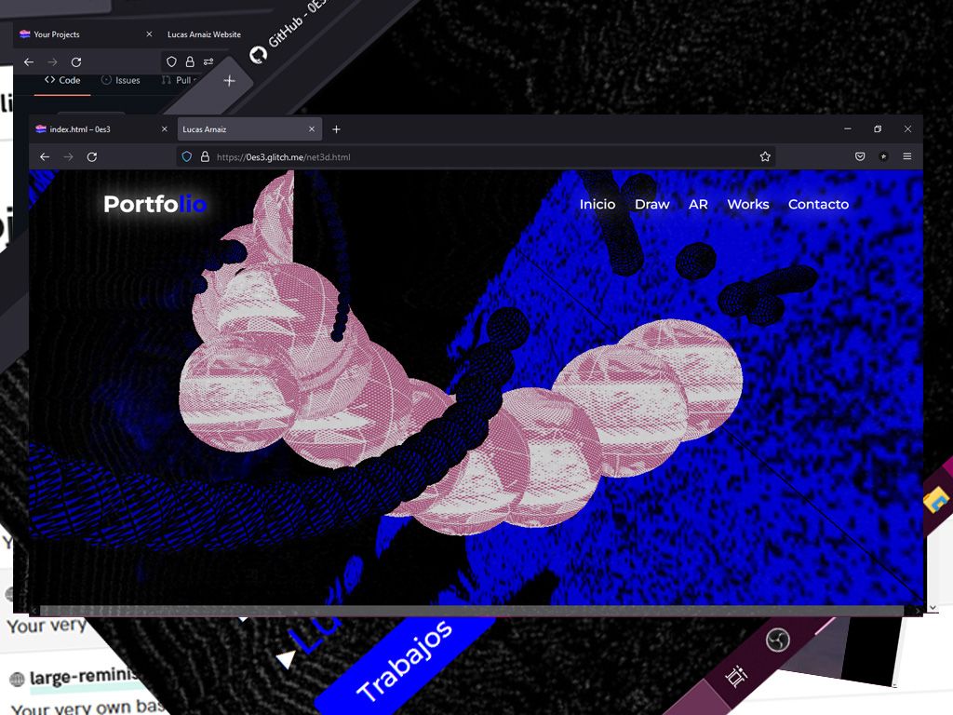Open the extension icon beside Pocket
This screenshot has height=715, width=953.
point(884,156)
